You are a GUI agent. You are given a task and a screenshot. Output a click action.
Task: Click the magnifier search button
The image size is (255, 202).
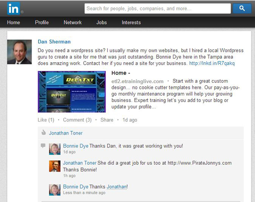(242, 8)
